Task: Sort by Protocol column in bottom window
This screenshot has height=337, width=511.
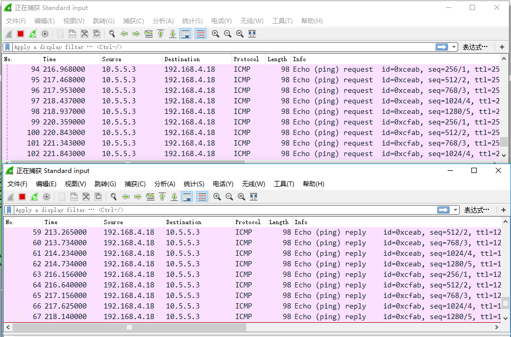Action: tap(250, 222)
